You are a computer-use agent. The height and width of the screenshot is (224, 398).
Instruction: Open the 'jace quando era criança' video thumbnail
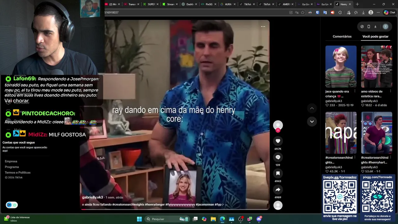pos(341,67)
